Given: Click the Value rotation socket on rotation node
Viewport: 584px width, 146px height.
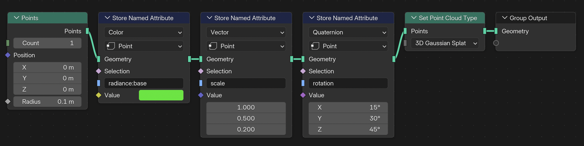Looking at the screenshot, I should [303, 95].
